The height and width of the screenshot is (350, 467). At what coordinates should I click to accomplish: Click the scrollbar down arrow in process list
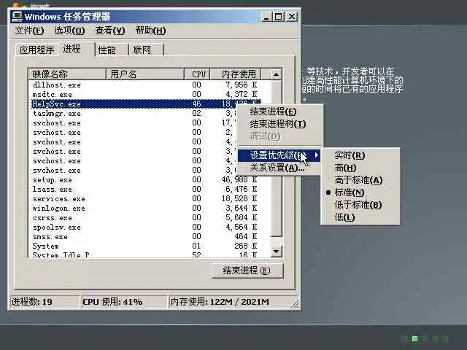[x=276, y=252]
